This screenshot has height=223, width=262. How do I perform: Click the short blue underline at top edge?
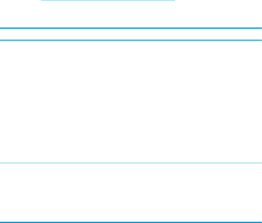tap(108, 0)
